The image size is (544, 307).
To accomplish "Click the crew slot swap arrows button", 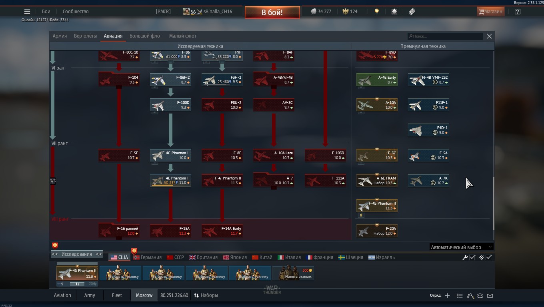I will click(77, 284).
